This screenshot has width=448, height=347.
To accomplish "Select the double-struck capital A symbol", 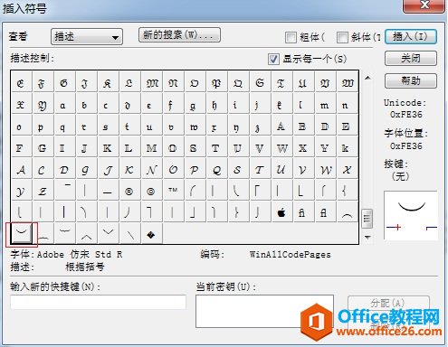I will pyautogui.click(x=281, y=127).
